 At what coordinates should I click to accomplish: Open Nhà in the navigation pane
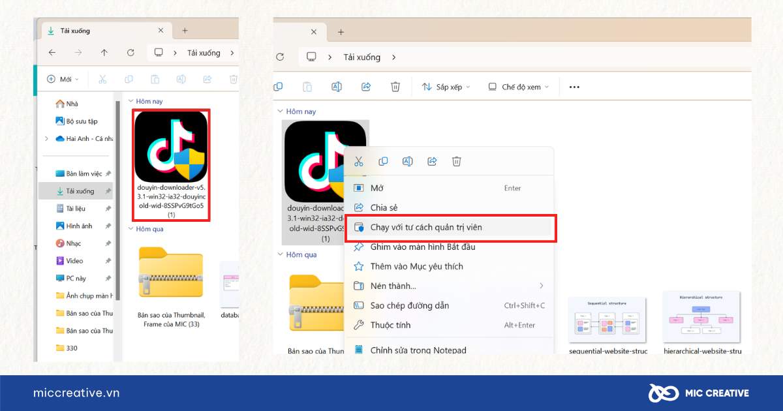point(67,104)
